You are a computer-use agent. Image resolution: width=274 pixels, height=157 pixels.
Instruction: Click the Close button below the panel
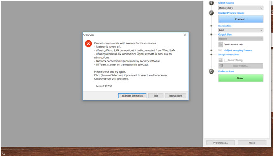(252, 143)
